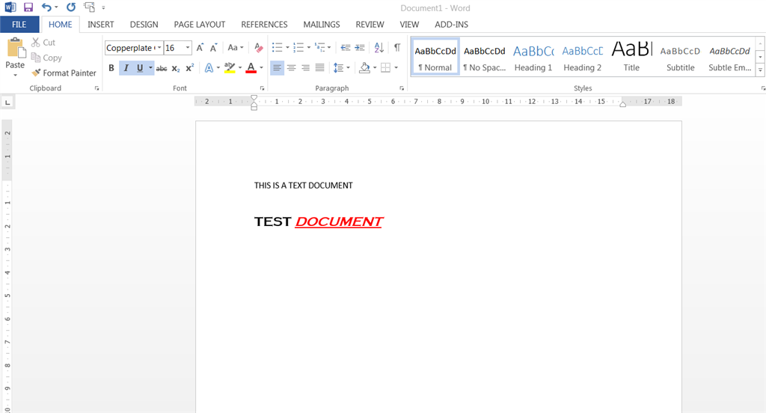Apply multilevel list formatting

click(319, 47)
